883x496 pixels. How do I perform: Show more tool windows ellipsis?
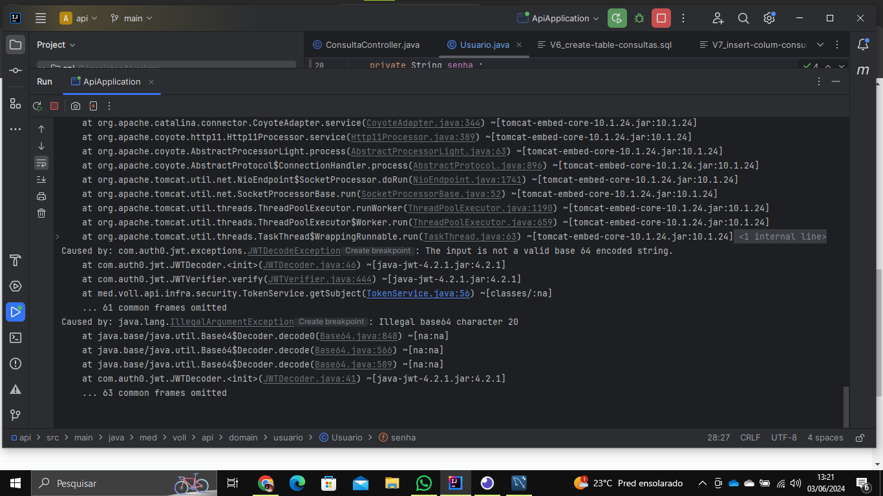[x=16, y=129]
